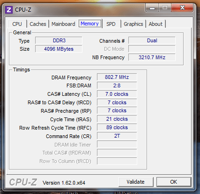Switch to the Graphics tab
200x194 pixels.
tap(133, 24)
